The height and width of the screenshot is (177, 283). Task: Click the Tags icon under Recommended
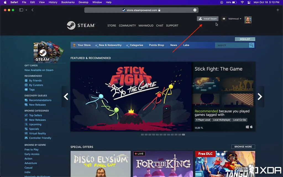(26, 89)
